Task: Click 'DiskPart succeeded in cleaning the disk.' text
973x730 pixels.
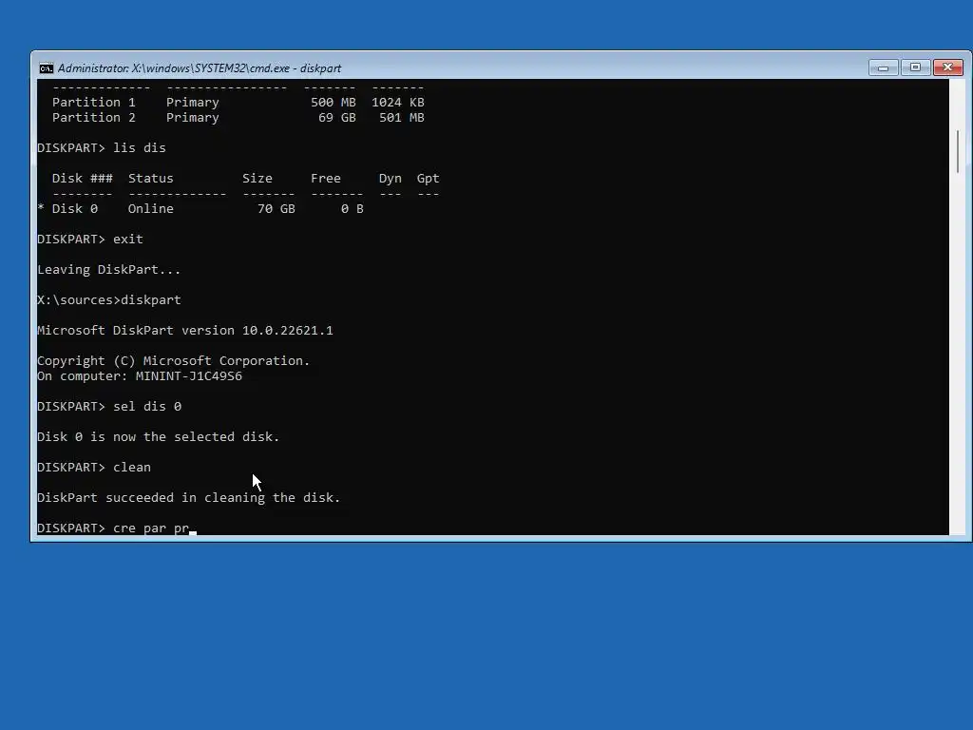Action: 189,498
